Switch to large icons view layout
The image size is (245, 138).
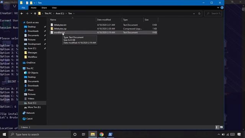(x=221, y=127)
